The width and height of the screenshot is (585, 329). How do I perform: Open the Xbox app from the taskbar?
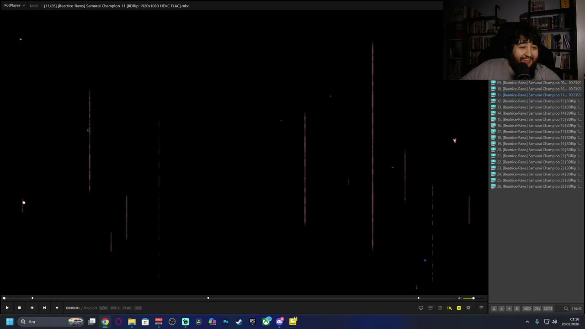pyautogui.click(x=266, y=322)
